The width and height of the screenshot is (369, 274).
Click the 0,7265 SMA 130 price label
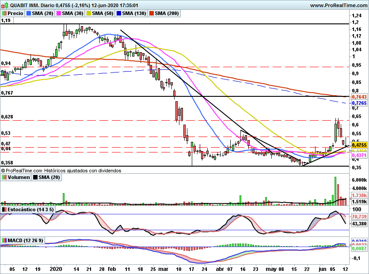pos(359,103)
